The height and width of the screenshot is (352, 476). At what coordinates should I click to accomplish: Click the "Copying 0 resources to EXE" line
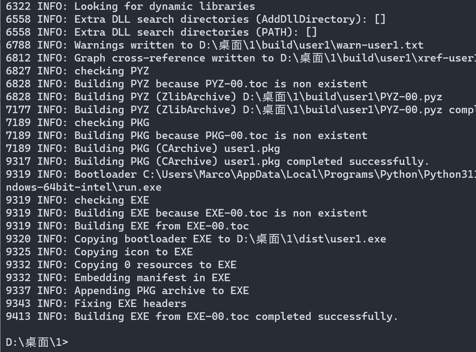[x=155, y=265]
